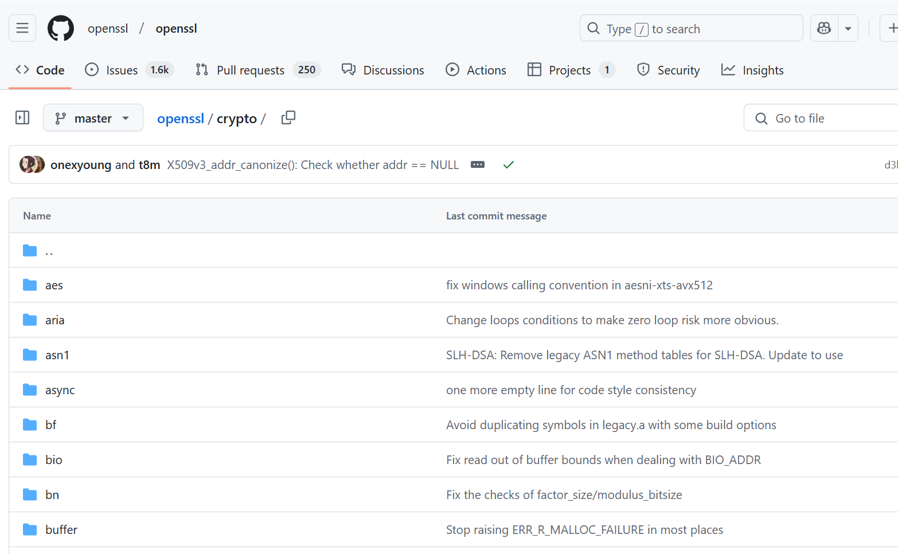Open the Projects tab
Screen dimensions: 898x554
[x=571, y=70]
